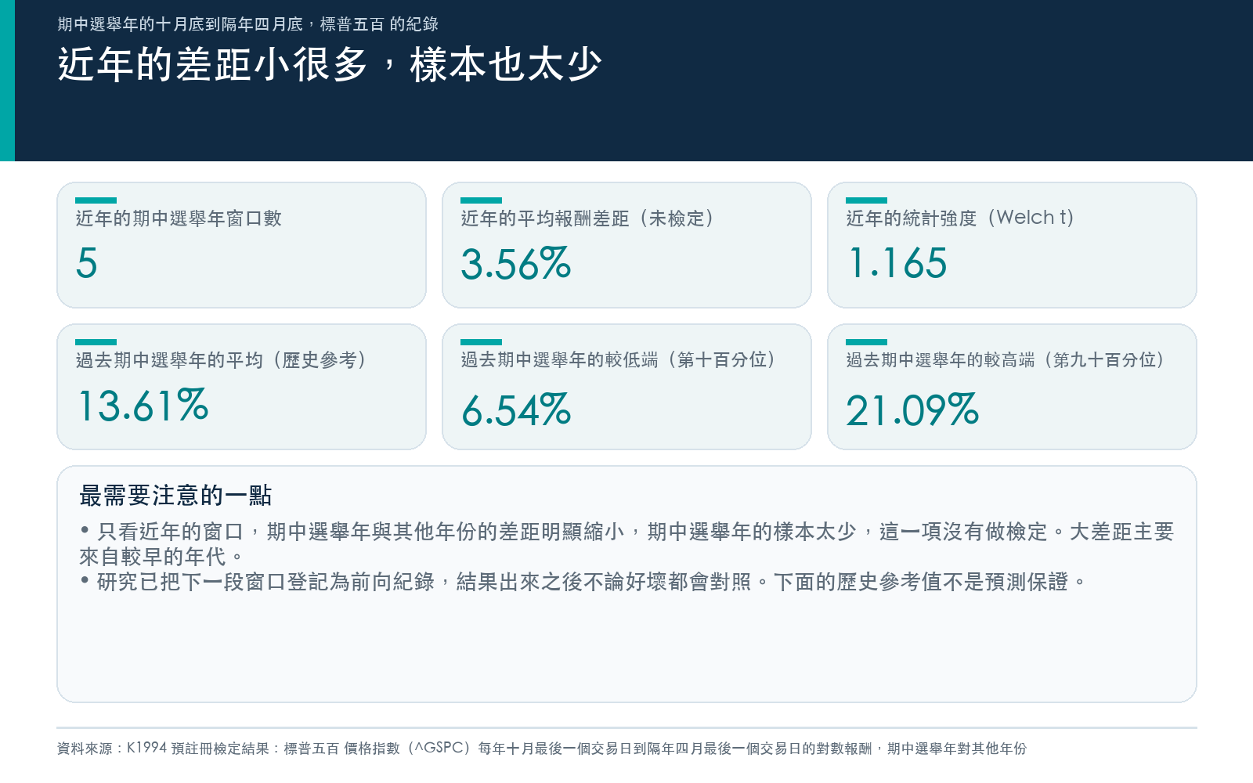Click the value '21.09%'
The image size is (1253, 783).
(x=912, y=410)
